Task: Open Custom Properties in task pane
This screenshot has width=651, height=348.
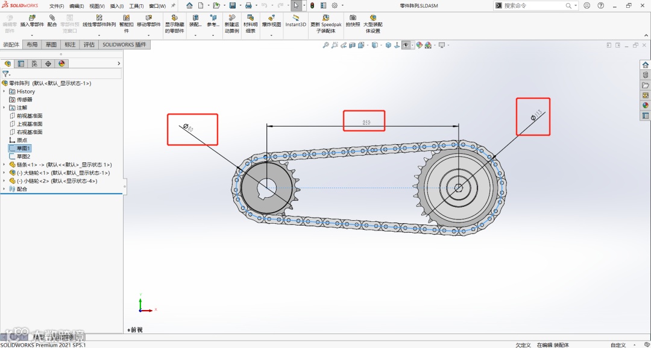Action: click(x=645, y=116)
